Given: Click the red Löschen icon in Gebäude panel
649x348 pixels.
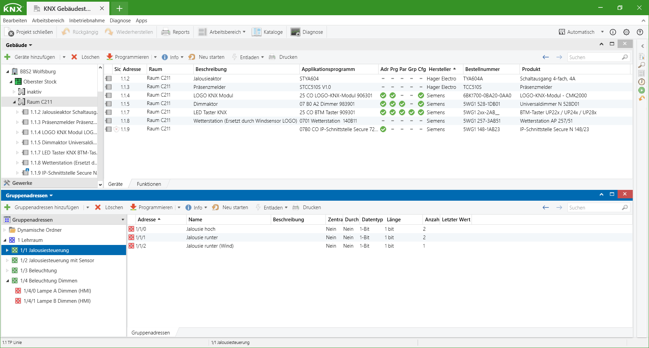Looking at the screenshot, I should point(74,57).
